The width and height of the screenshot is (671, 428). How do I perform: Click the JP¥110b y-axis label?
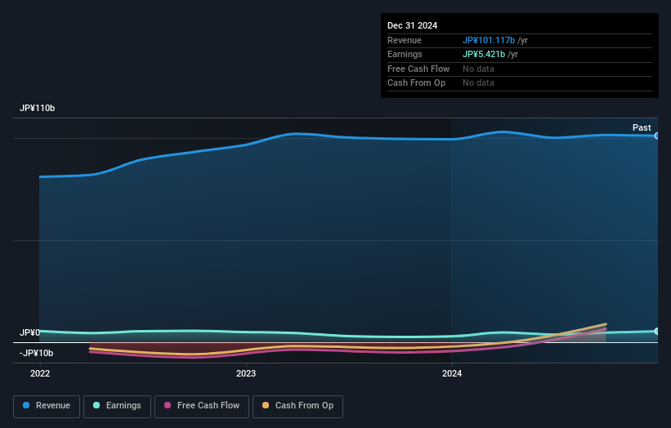pos(38,108)
